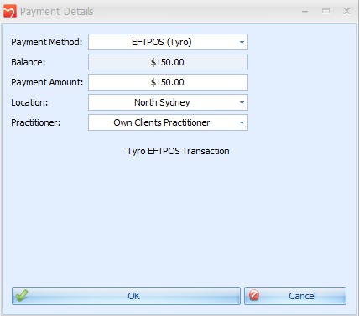The height and width of the screenshot is (316, 359).
Task: Close the Payment Details dialog
Action: pyautogui.click(x=346, y=11)
